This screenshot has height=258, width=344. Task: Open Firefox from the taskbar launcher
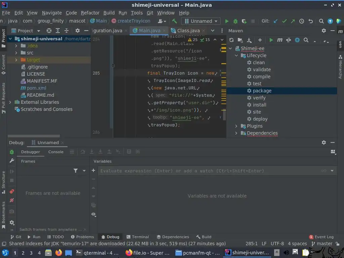point(58,253)
